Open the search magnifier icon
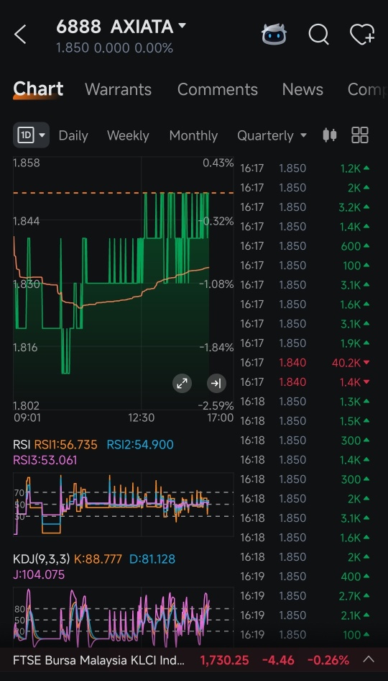388x681 pixels. point(318,34)
